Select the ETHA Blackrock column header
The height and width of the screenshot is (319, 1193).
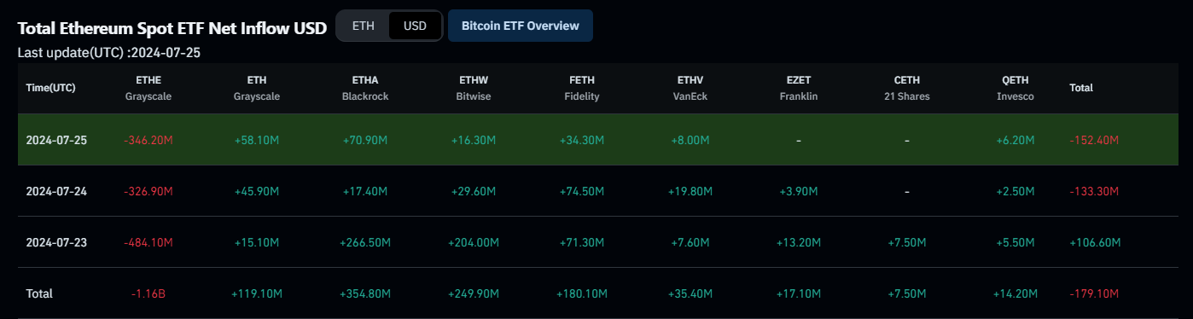[x=365, y=88]
